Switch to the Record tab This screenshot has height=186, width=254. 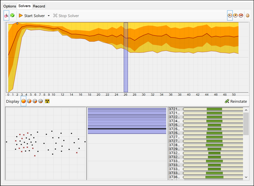click(39, 6)
